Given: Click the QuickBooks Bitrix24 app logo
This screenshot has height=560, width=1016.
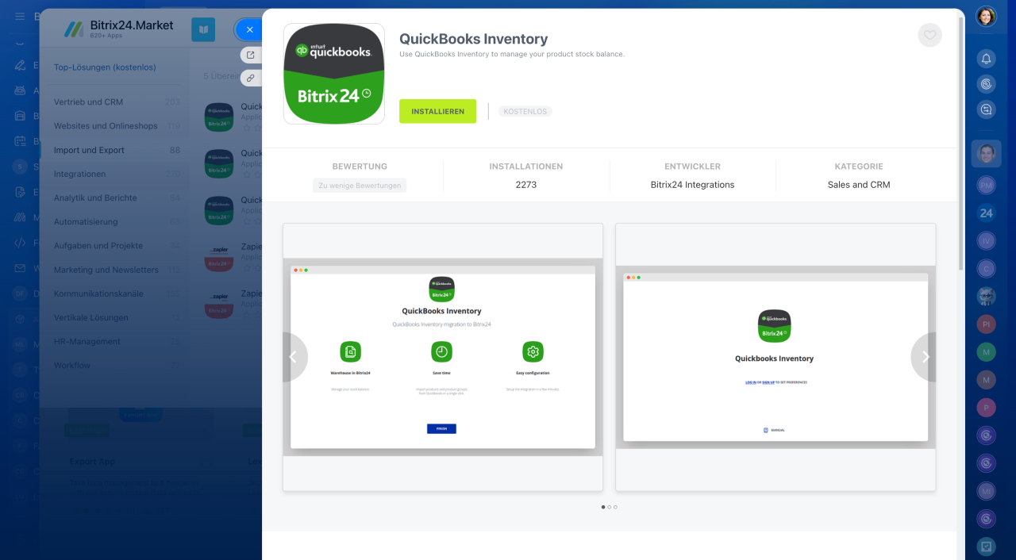Looking at the screenshot, I should tap(334, 74).
